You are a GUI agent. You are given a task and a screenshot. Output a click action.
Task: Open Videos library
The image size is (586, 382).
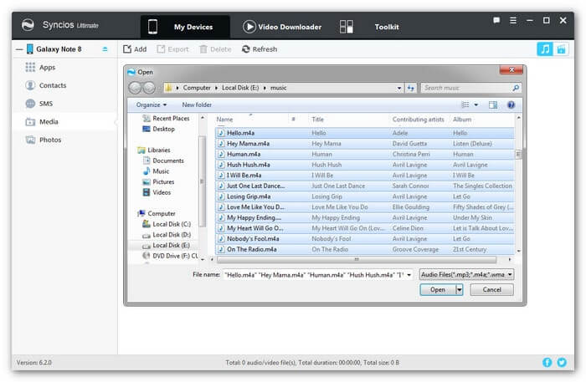tap(157, 192)
